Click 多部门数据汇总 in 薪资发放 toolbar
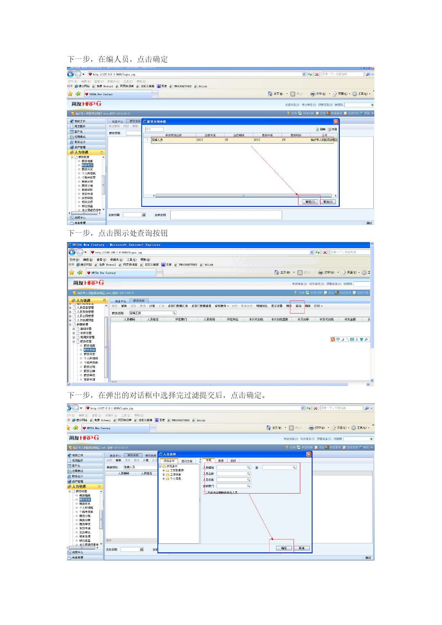 [x=178, y=306]
